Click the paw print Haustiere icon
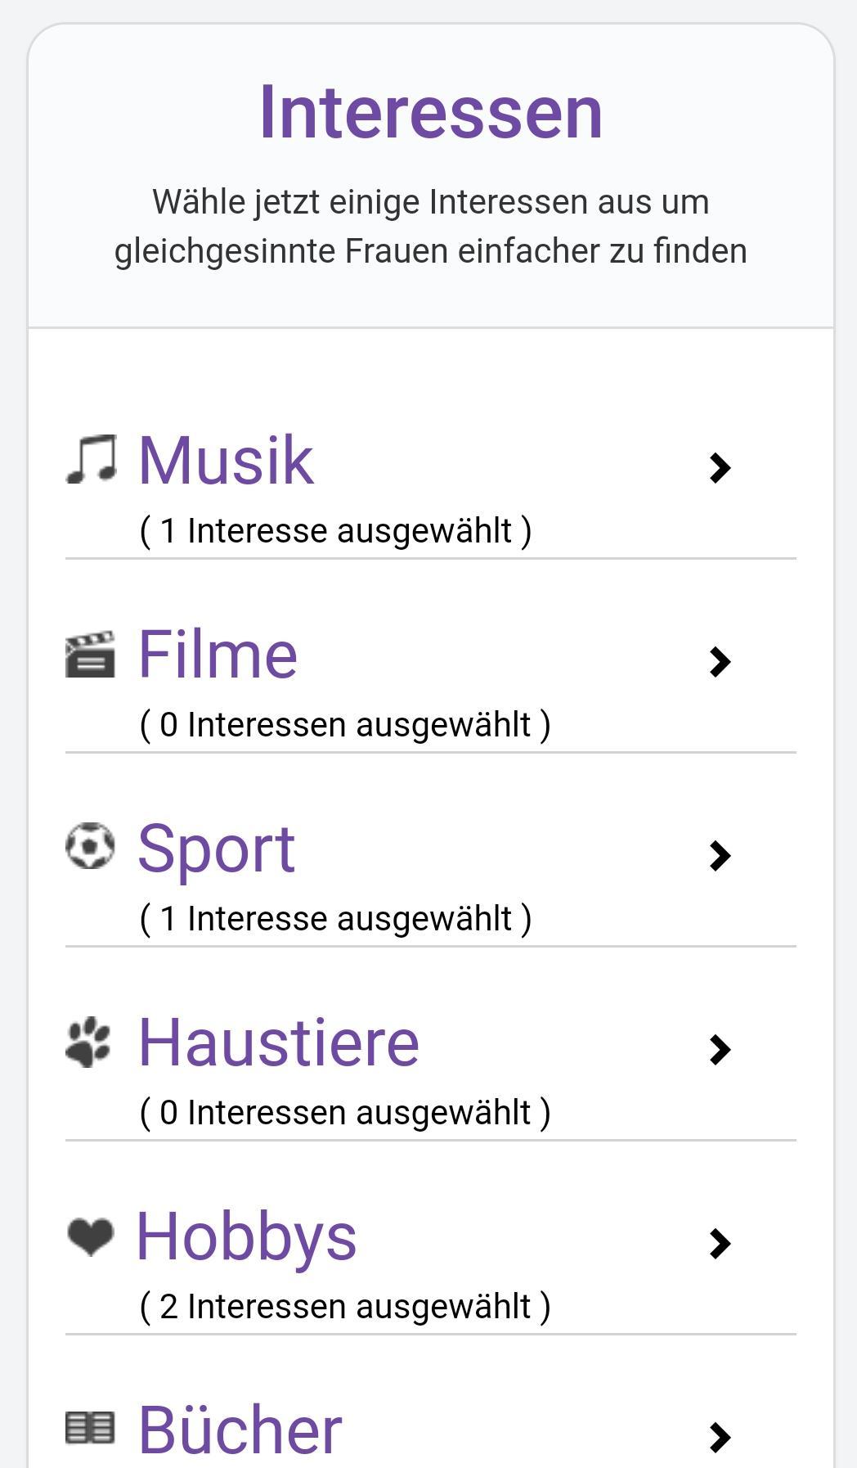 [88, 1042]
